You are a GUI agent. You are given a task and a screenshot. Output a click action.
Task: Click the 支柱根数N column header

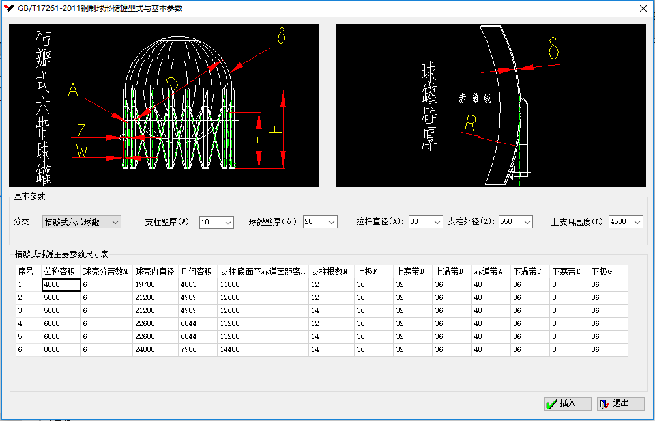[330, 271]
